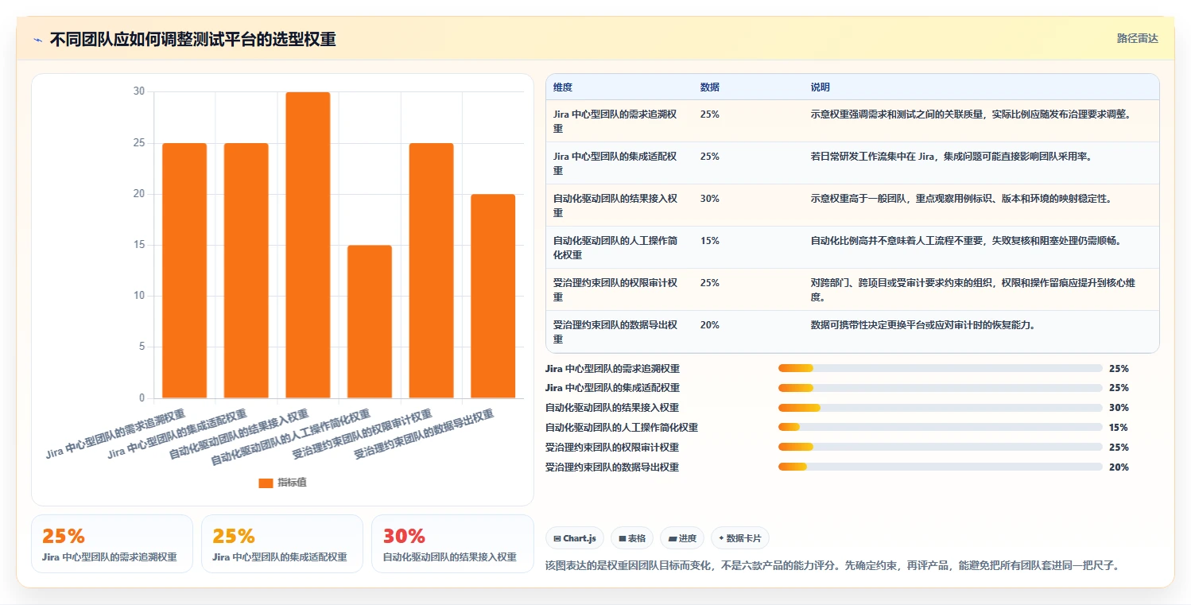The image size is (1191, 605).
Task: Click the shortest bar for 人工操作简化权重
Action: [370, 321]
